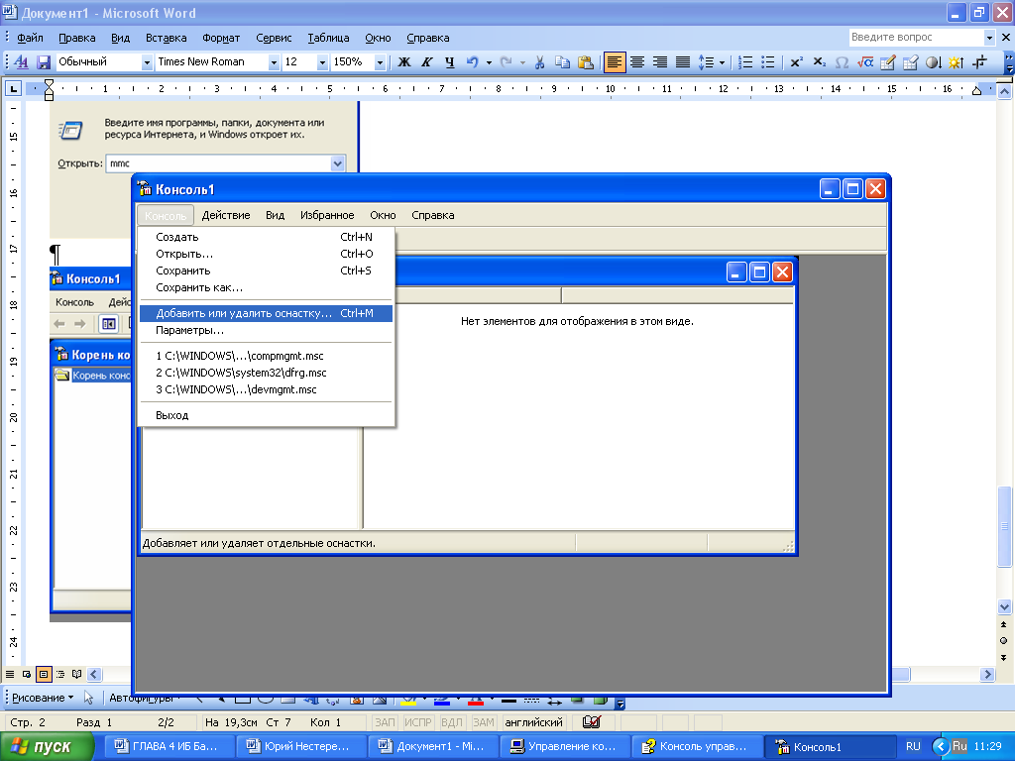Image resolution: width=1015 pixels, height=761 pixels.
Task: Toggle italic К formatting button
Action: pyautogui.click(x=426, y=62)
